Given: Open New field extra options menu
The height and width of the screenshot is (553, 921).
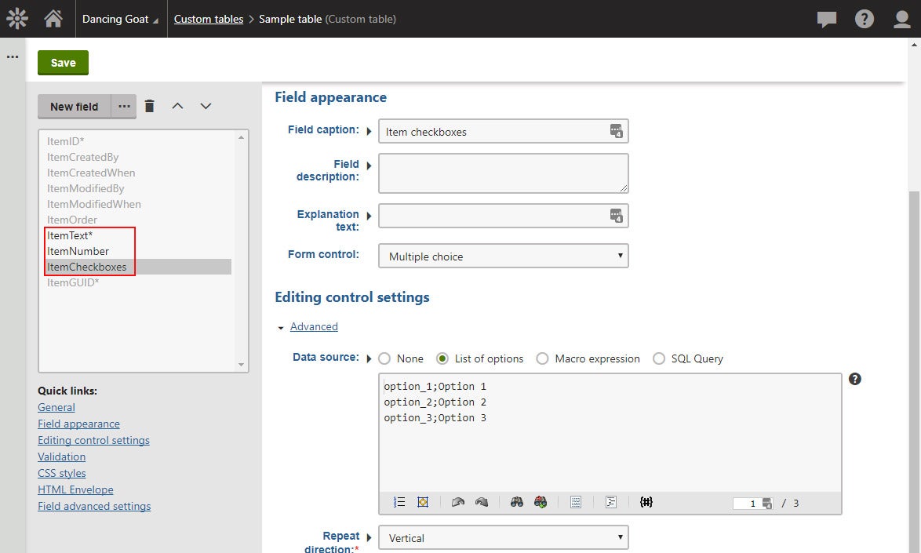Looking at the screenshot, I should pos(124,106).
